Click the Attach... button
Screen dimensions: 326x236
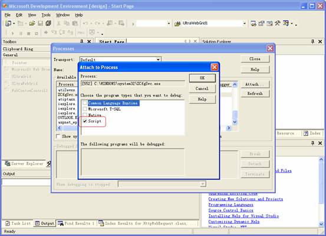pyautogui.click(x=255, y=84)
